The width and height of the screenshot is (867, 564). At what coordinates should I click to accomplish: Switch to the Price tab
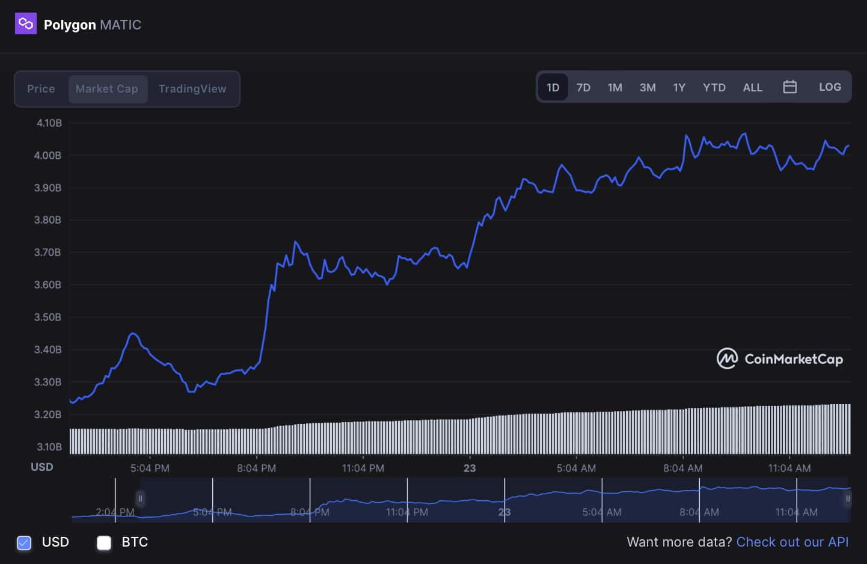40,88
